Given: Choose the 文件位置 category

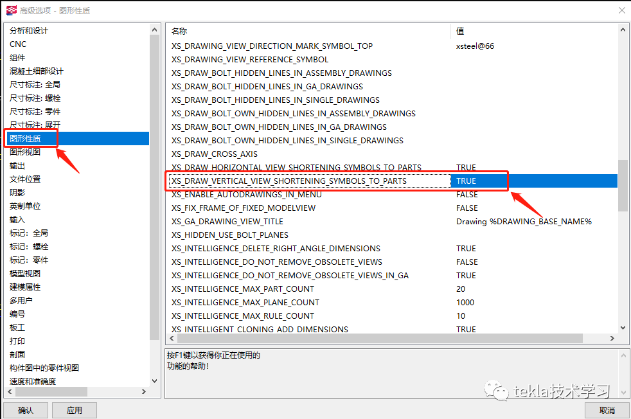Looking at the screenshot, I should coord(25,179).
